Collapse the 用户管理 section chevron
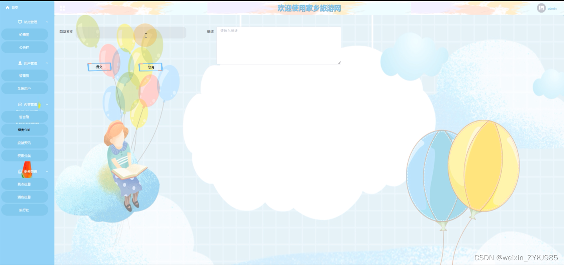This screenshot has width=564, height=265. pos(47,63)
